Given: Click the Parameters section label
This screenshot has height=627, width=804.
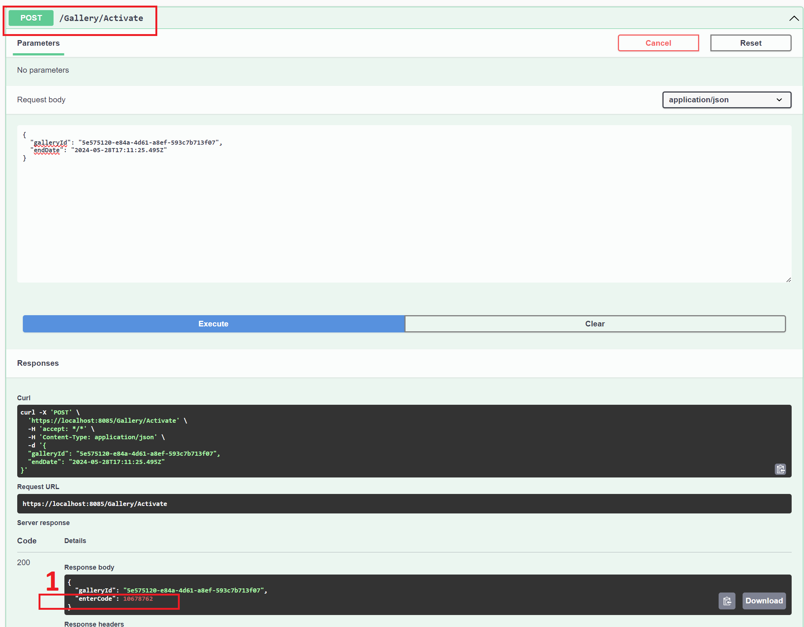Looking at the screenshot, I should [38, 42].
